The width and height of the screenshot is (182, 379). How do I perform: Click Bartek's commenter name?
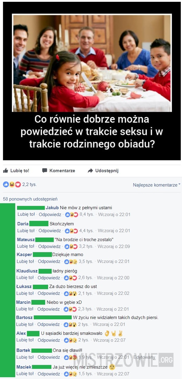[23, 350]
